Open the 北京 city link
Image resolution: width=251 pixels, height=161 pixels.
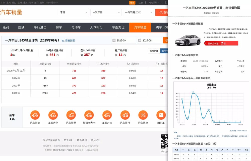point(25,2)
